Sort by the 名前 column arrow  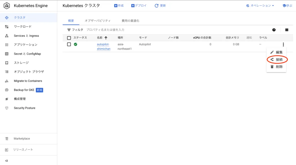106,38
